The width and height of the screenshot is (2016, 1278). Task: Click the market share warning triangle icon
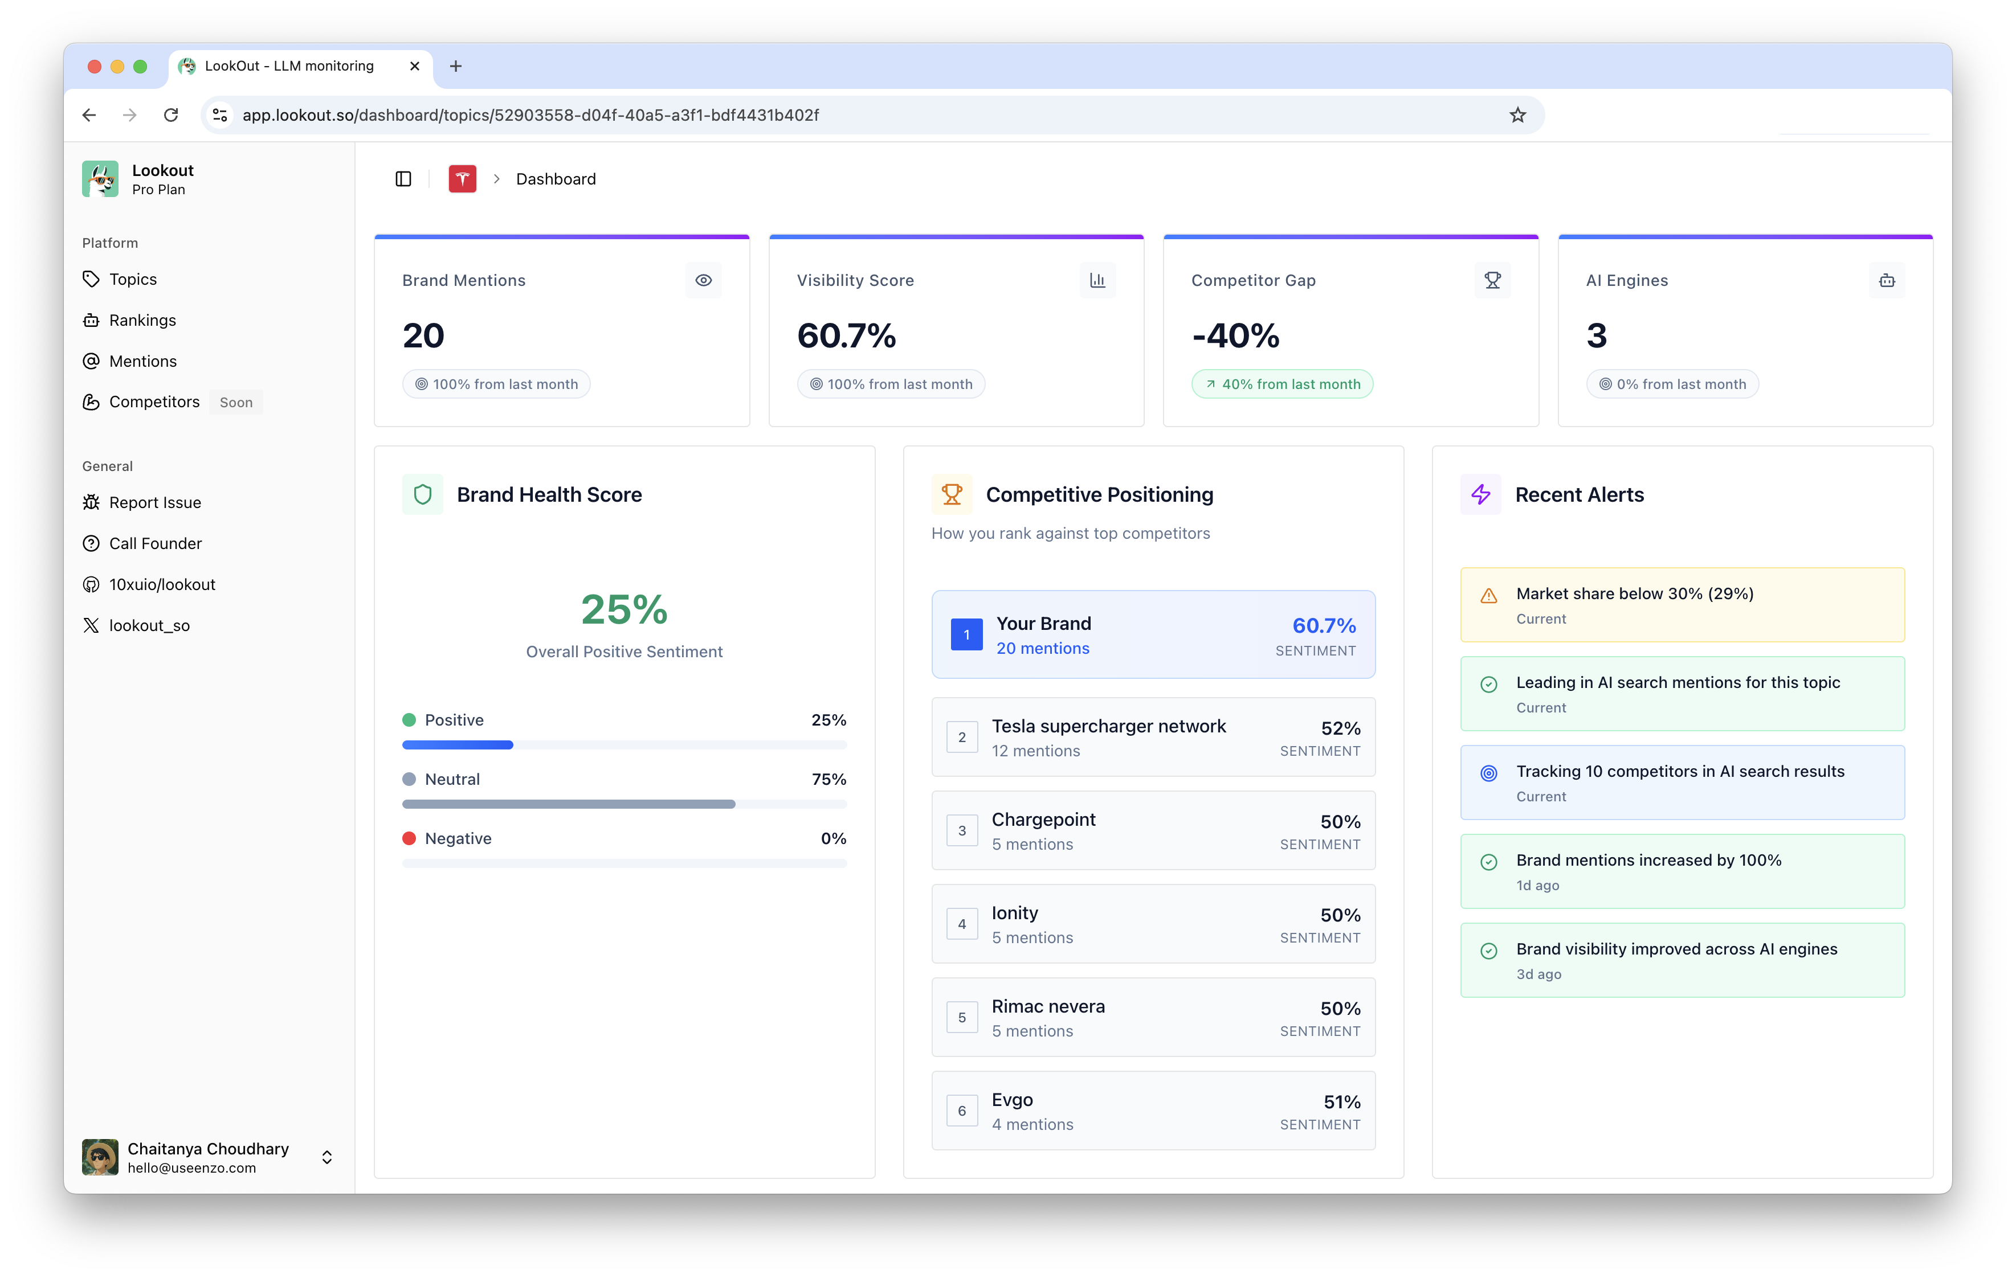[1488, 596]
